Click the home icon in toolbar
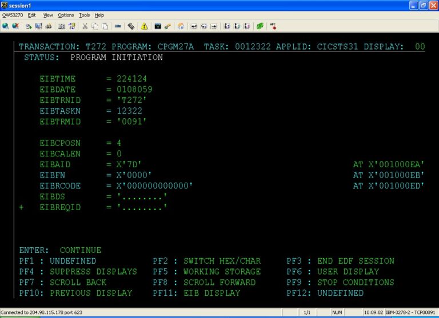Viewport: 439px width, 318px height. tap(181, 26)
